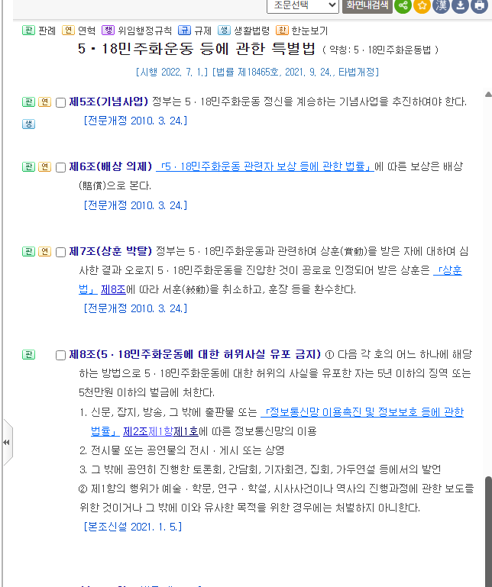
Task: Click 제5조(기념사업) article heading
Action: [108, 102]
